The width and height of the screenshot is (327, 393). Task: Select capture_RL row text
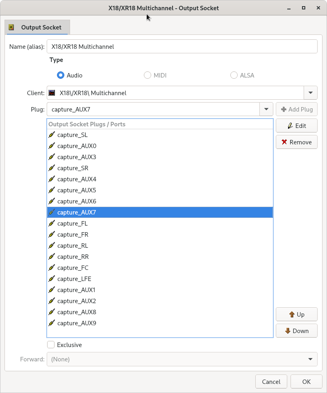click(x=73, y=246)
